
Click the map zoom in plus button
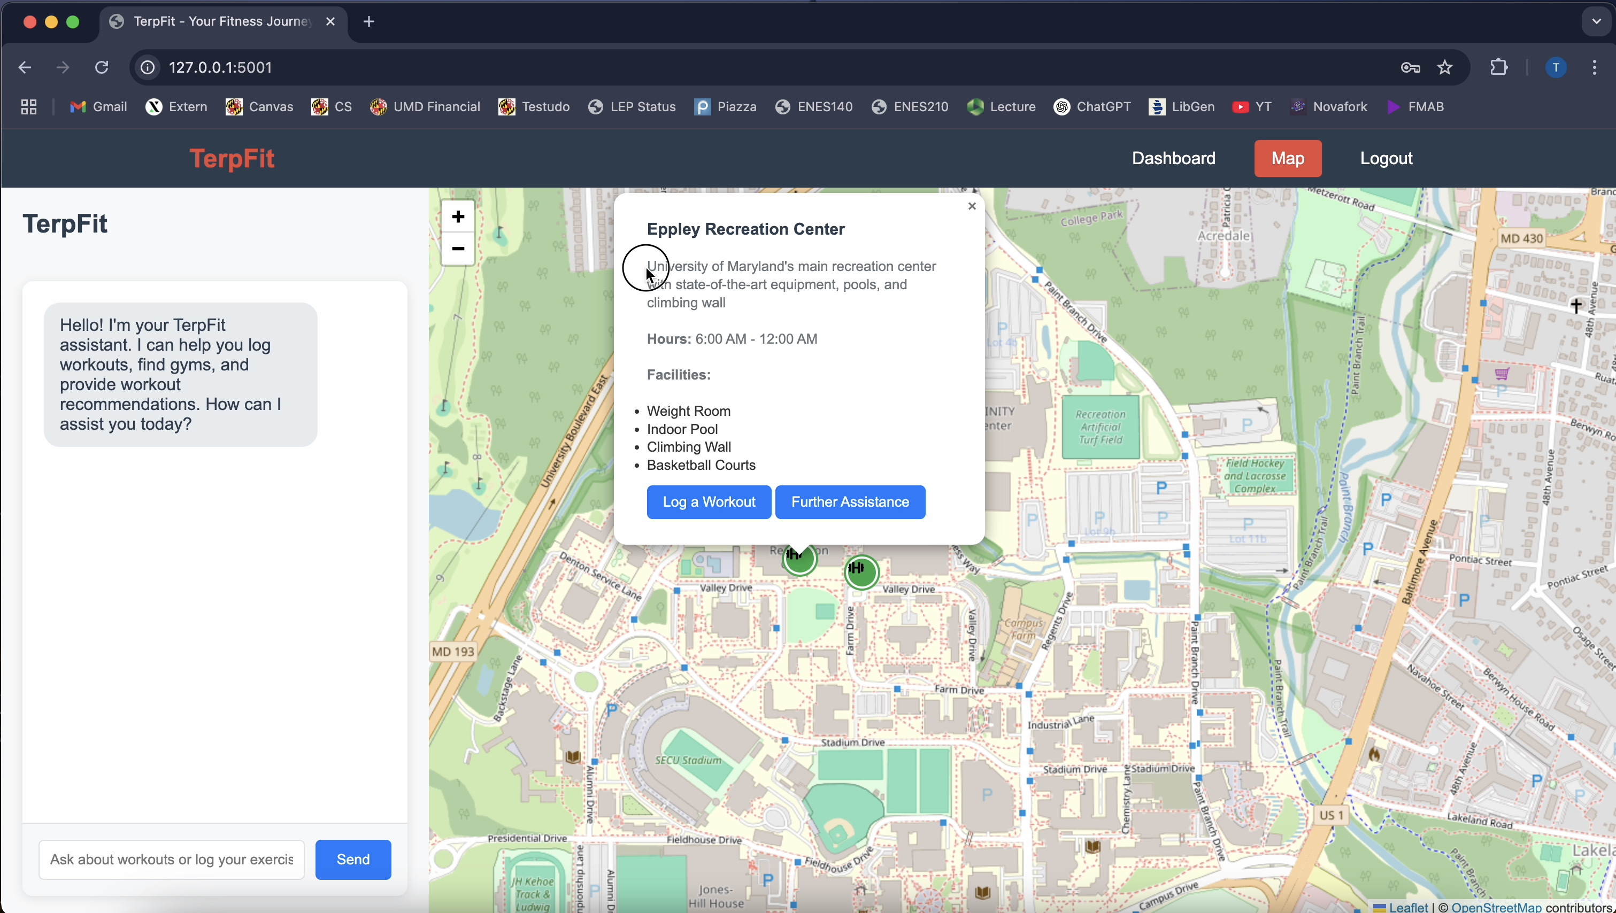(x=458, y=217)
